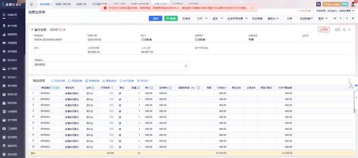Open 生产管理 sidebar module

point(10,69)
